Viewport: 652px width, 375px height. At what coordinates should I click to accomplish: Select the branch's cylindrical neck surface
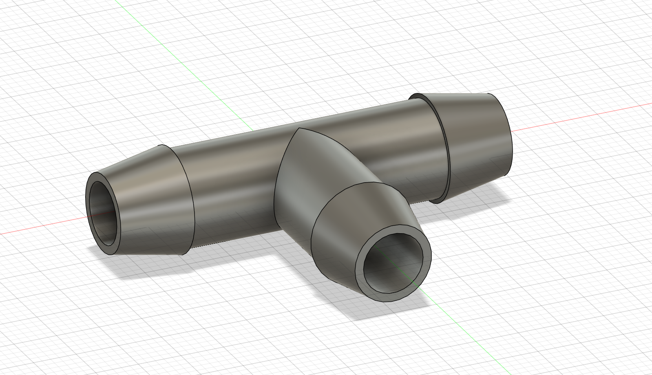[302, 183]
